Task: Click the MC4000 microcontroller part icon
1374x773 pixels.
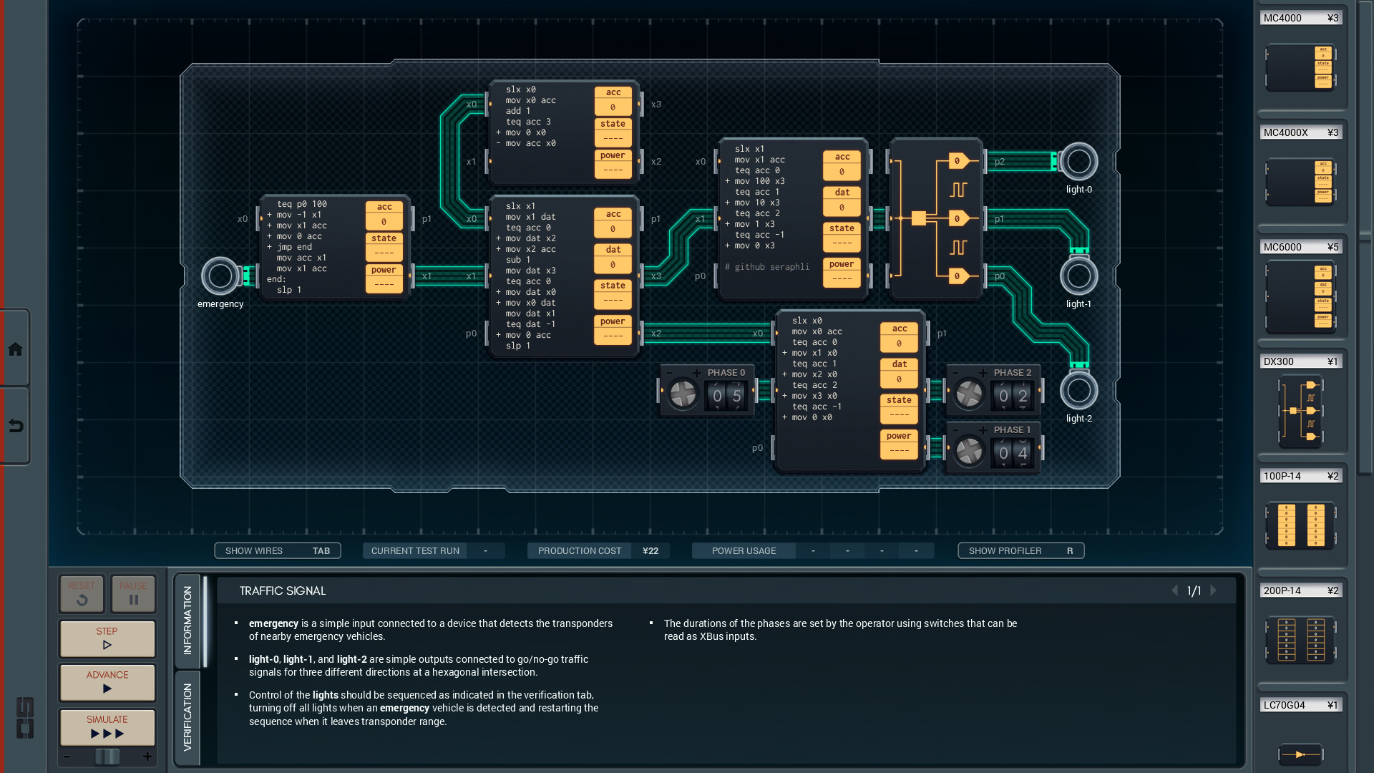Action: tap(1300, 68)
